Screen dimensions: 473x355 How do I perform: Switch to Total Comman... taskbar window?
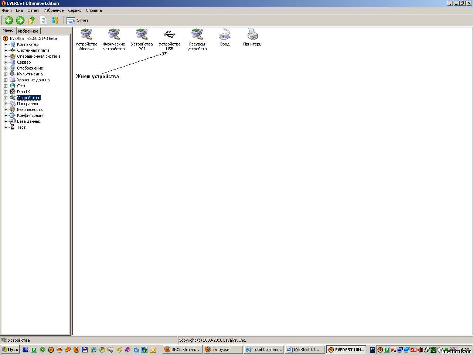coord(264,349)
